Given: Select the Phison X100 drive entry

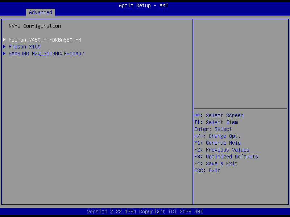Looking at the screenshot, I should [24, 46].
